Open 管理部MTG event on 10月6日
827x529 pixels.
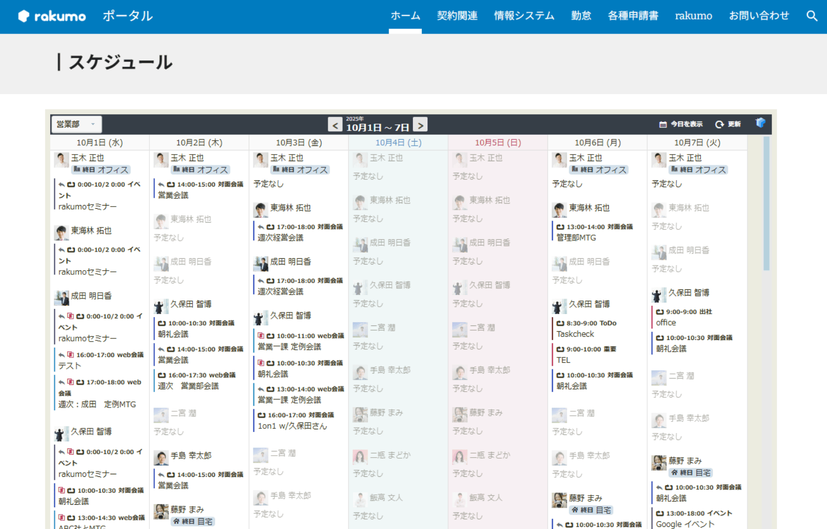point(576,238)
